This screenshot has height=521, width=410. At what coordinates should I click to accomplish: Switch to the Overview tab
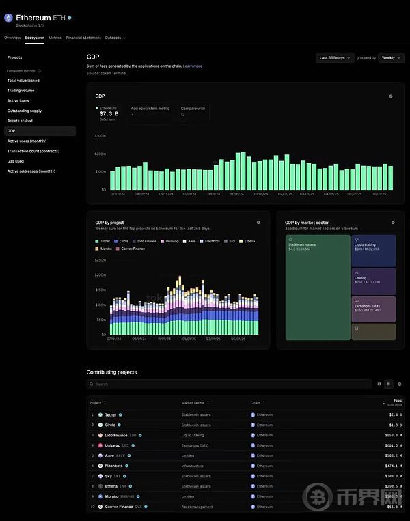click(x=12, y=38)
